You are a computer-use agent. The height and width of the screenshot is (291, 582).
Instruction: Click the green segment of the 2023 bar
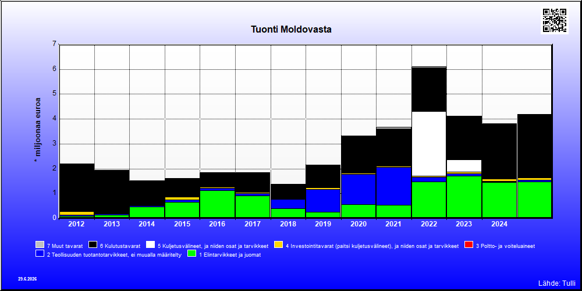pos(464,196)
